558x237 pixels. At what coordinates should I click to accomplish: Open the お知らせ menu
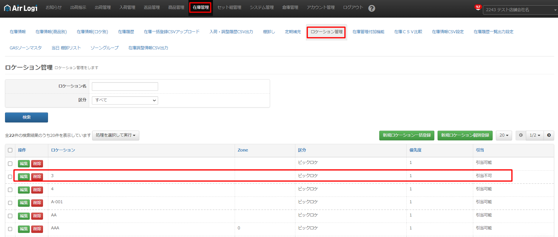(x=54, y=7)
